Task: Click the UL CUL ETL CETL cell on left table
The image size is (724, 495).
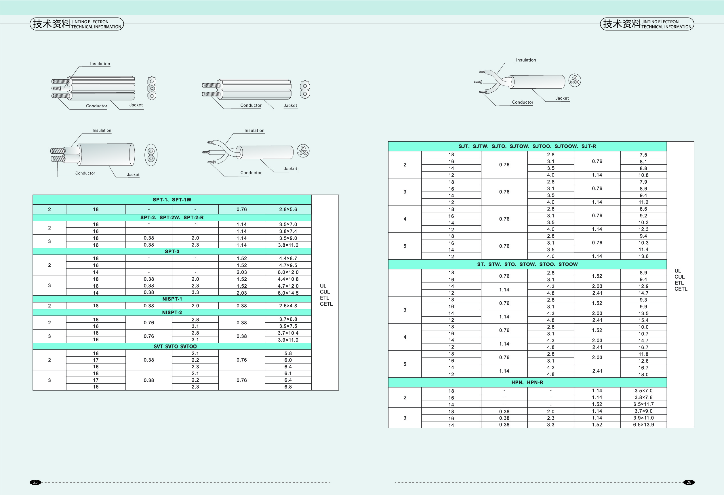Action: (x=325, y=295)
